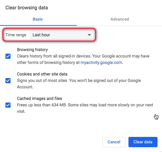Click the blue checkmark beside Browsing history
162x152 pixels.
[8, 56]
